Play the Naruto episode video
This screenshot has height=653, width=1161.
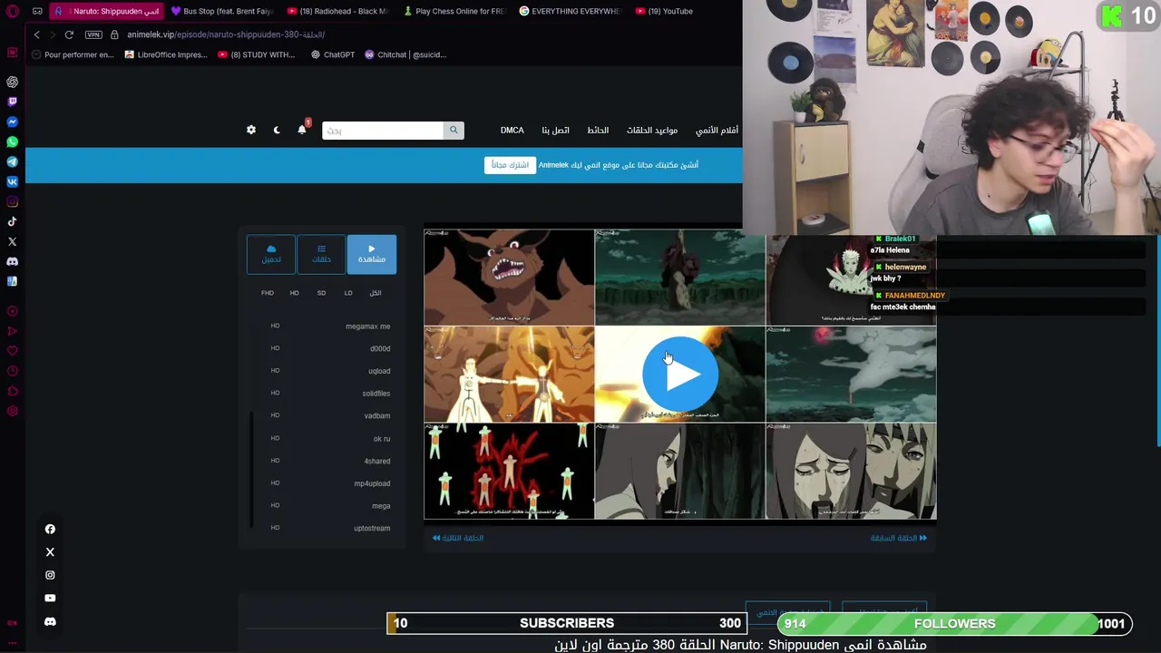tap(680, 374)
